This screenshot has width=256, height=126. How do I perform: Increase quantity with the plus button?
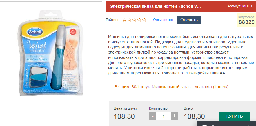pos(174,116)
